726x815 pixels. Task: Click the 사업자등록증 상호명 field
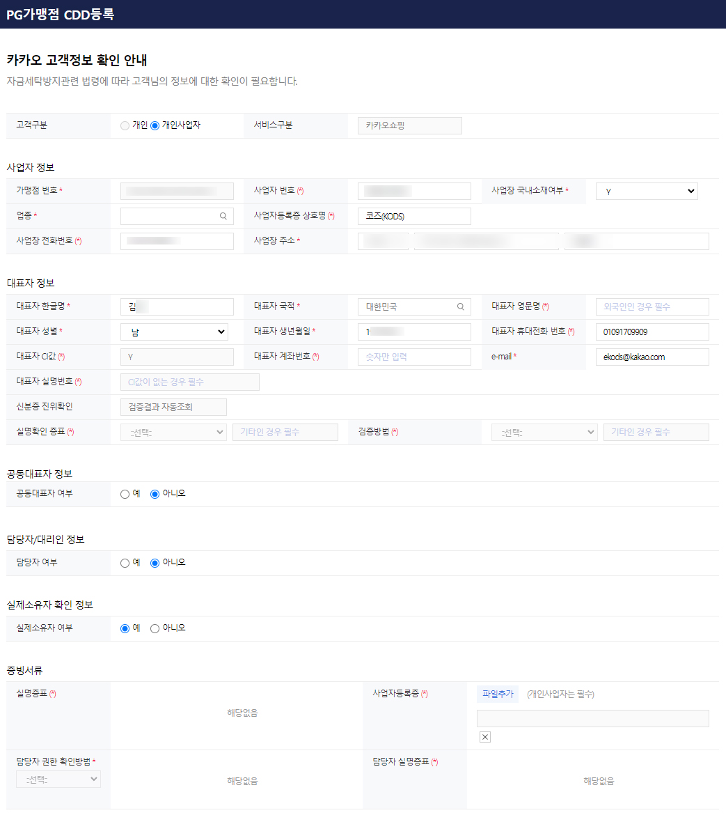[414, 216]
